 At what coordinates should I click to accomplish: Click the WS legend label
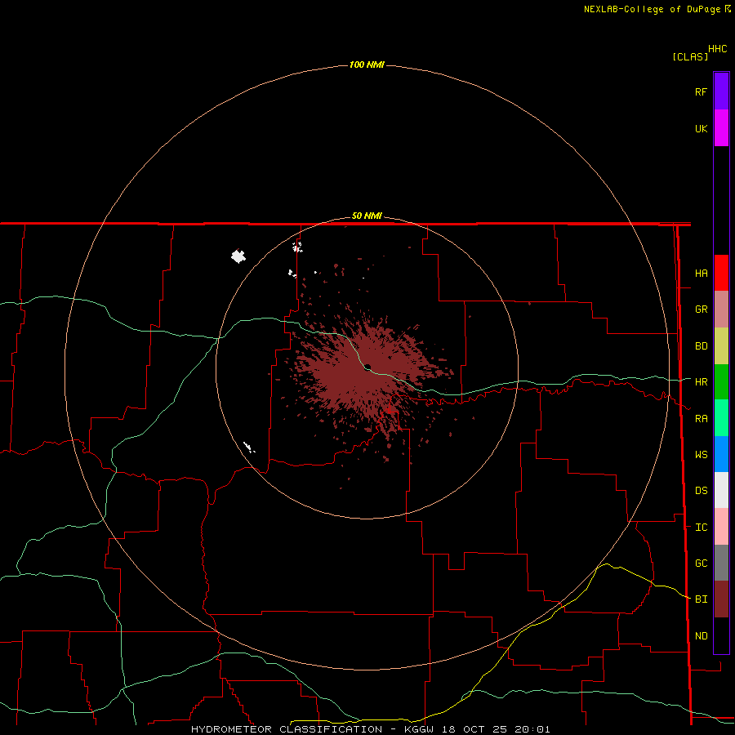pyautogui.click(x=701, y=455)
